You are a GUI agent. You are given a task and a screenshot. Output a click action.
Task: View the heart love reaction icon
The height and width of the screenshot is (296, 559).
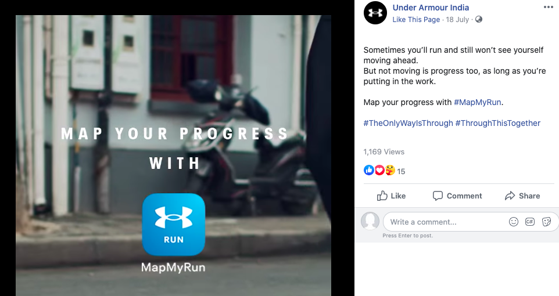tap(379, 170)
